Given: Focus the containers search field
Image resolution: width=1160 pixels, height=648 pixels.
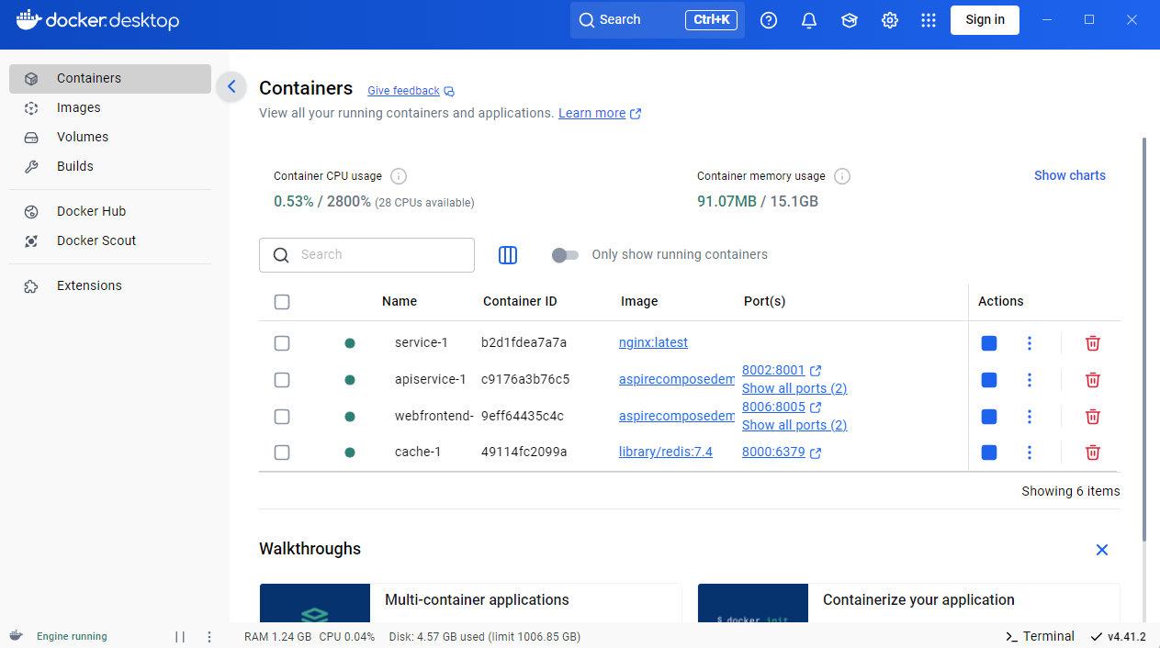Looking at the screenshot, I should [x=366, y=255].
